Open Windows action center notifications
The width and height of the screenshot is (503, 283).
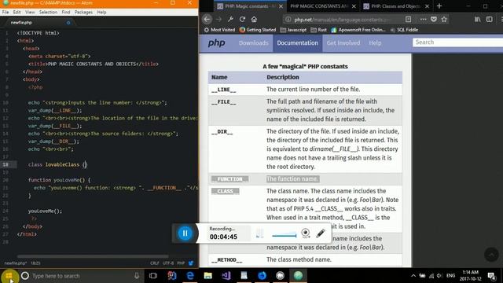tap(491, 276)
